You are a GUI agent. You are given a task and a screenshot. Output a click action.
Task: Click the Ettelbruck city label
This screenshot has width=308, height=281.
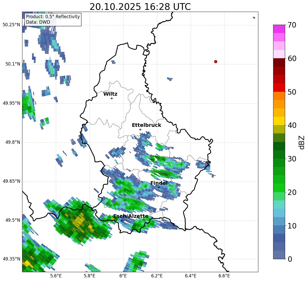146,125
